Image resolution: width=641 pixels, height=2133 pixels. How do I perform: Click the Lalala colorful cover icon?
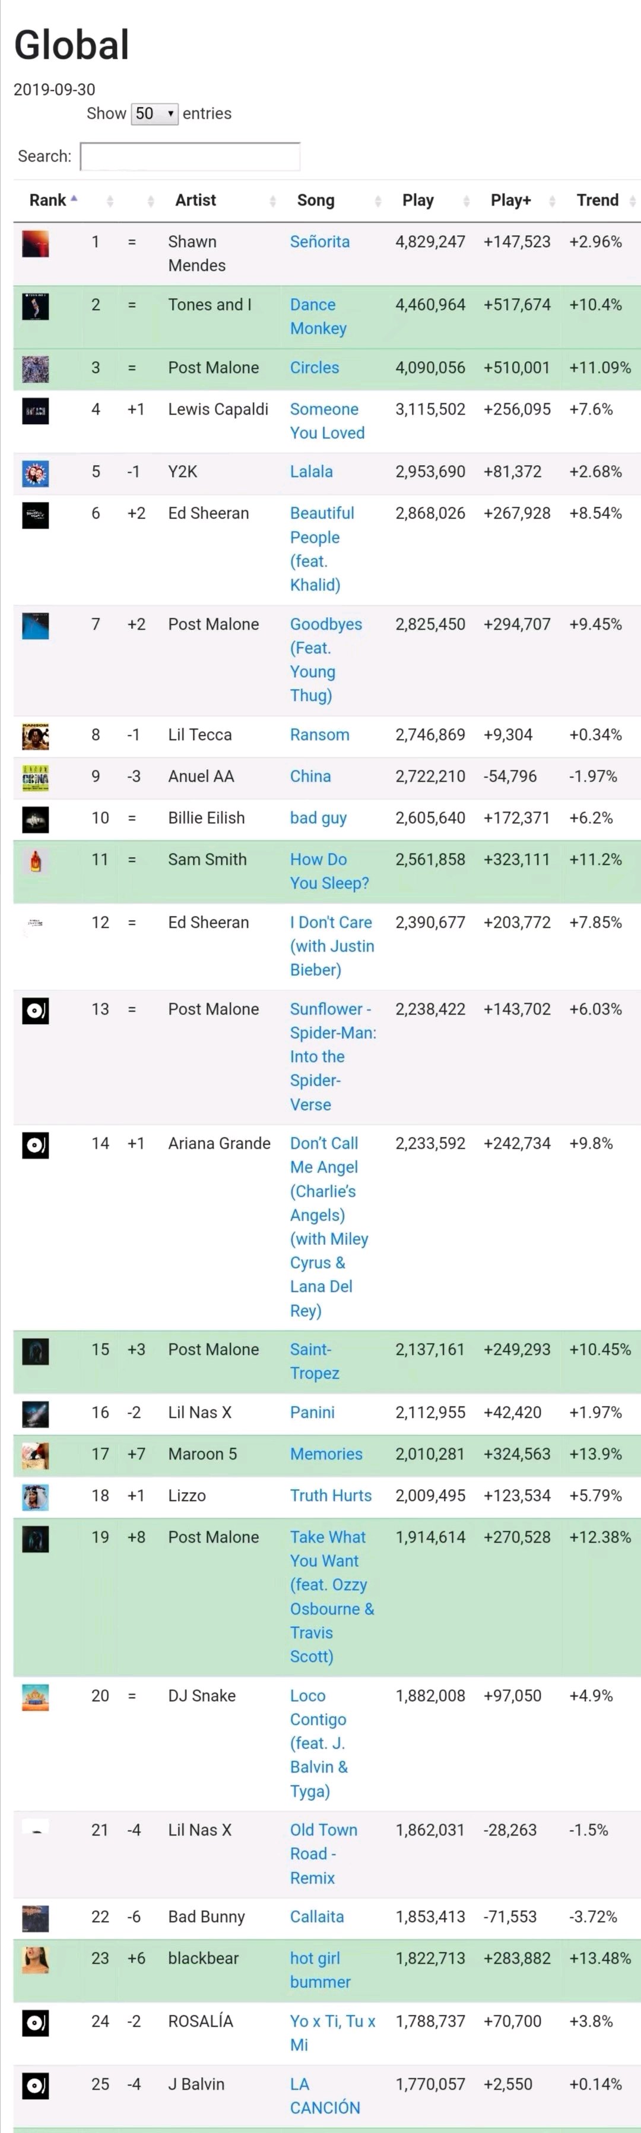pyautogui.click(x=36, y=473)
